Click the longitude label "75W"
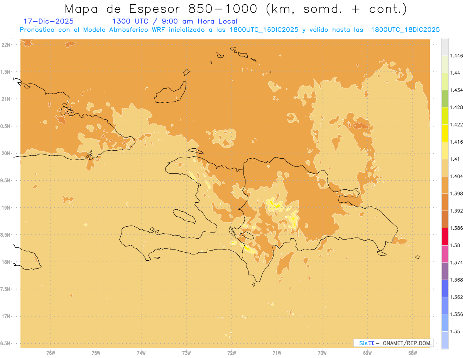This screenshot has height=358, width=463. click(96, 353)
